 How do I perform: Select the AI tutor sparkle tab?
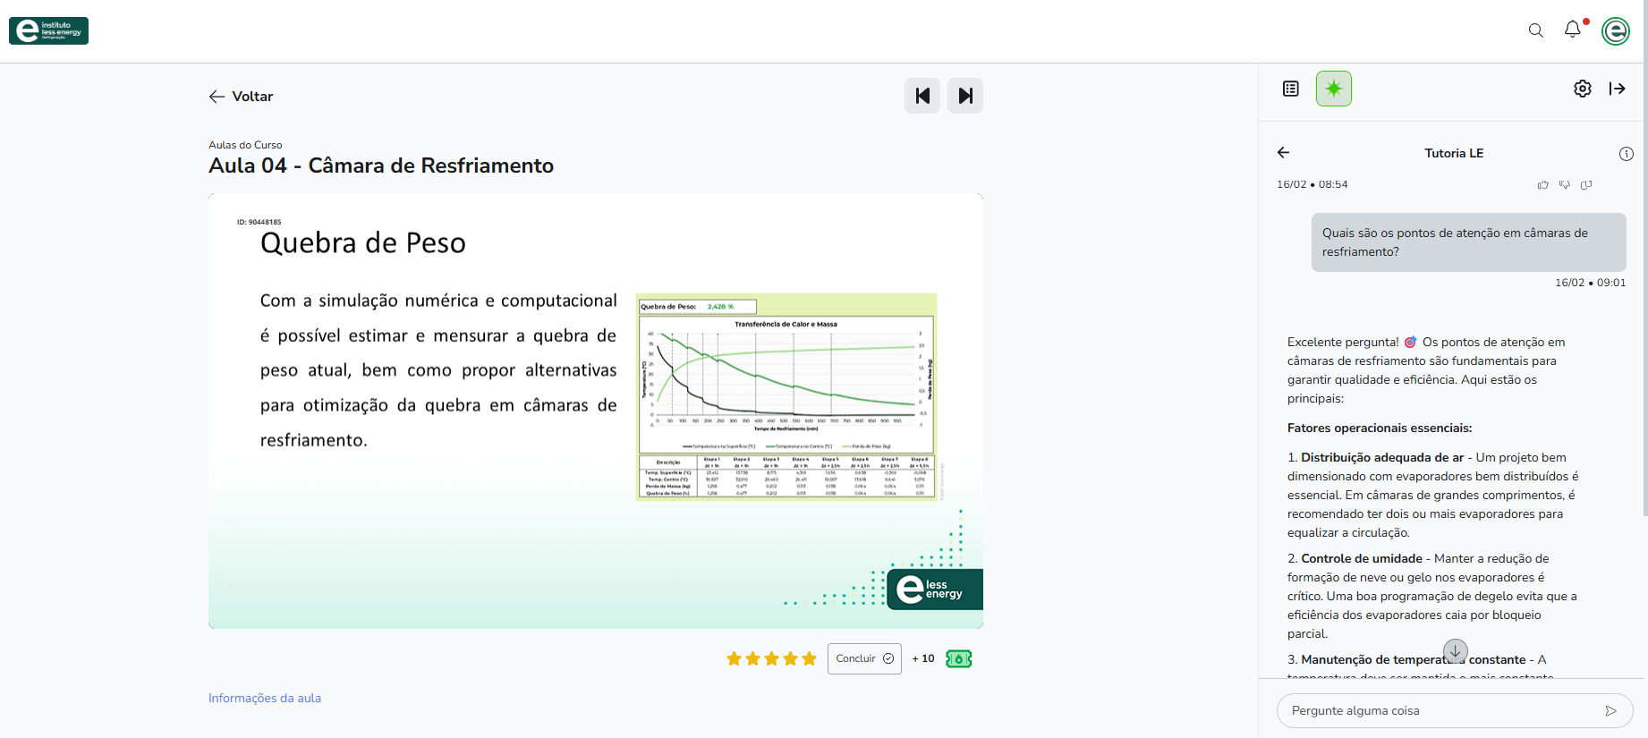(x=1333, y=89)
